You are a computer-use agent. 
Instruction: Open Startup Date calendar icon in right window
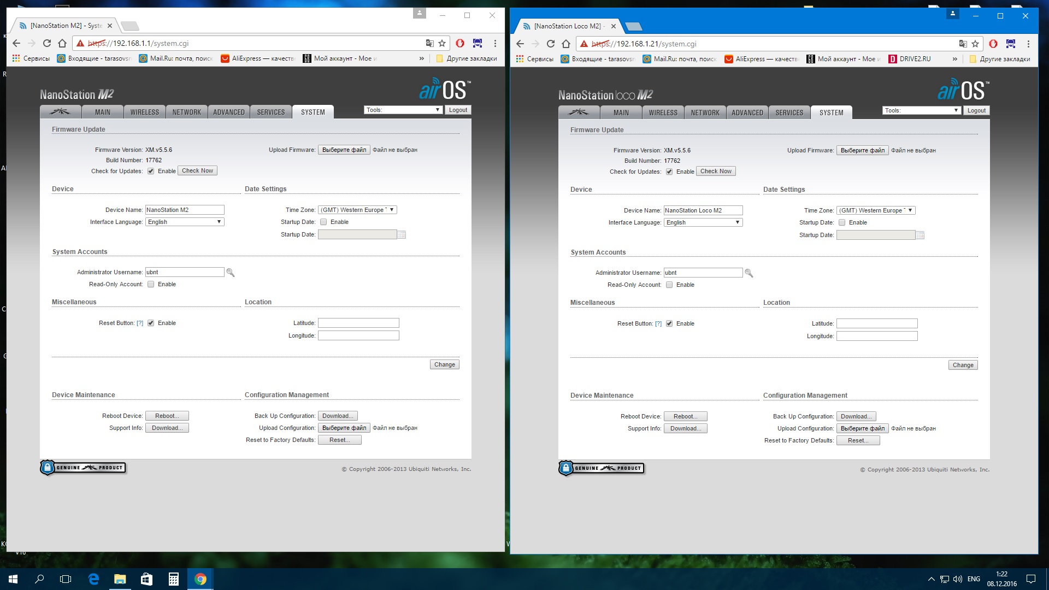920,235
